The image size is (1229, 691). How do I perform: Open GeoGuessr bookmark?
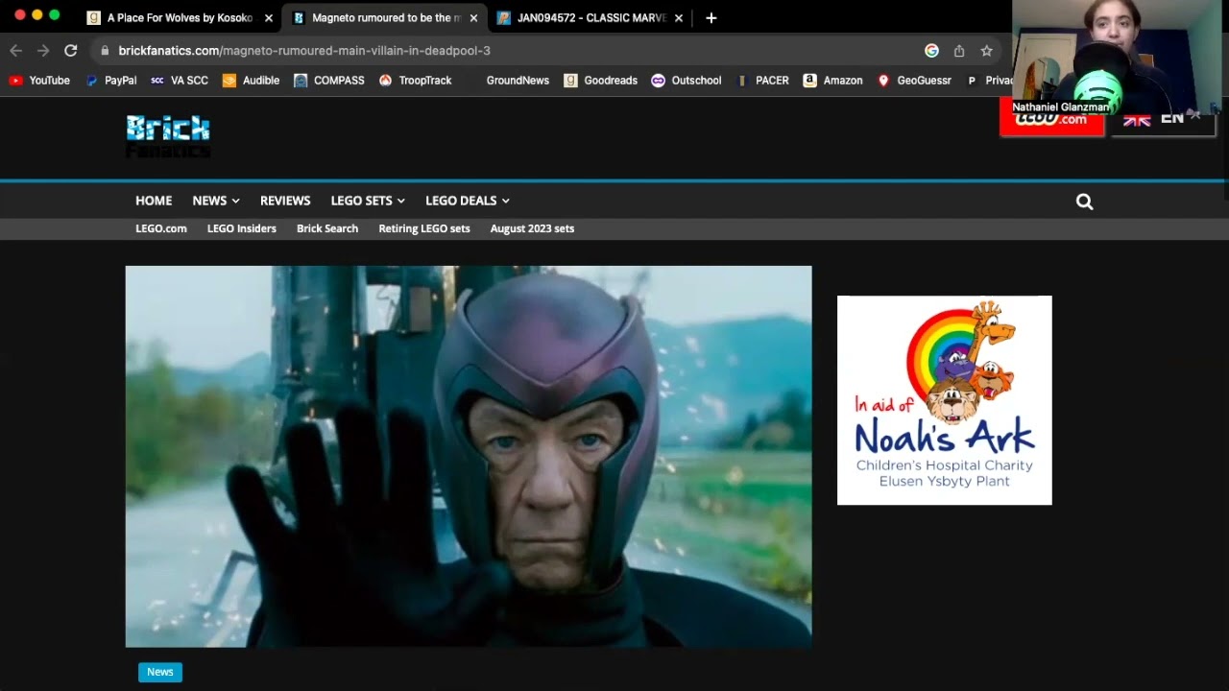914,81
